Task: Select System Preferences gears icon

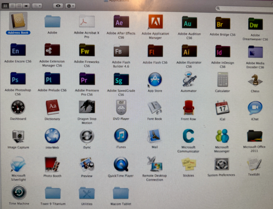Action: point(221,164)
